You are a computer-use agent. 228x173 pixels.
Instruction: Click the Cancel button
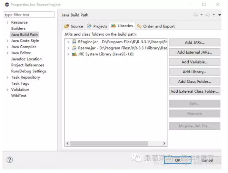(207, 160)
